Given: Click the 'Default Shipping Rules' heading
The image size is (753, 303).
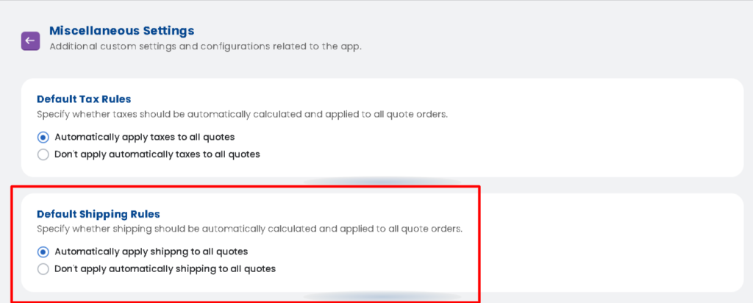Looking at the screenshot, I should (x=98, y=214).
